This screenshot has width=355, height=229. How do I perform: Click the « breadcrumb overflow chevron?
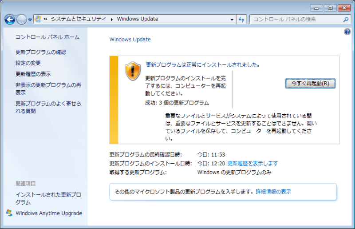pos(46,19)
